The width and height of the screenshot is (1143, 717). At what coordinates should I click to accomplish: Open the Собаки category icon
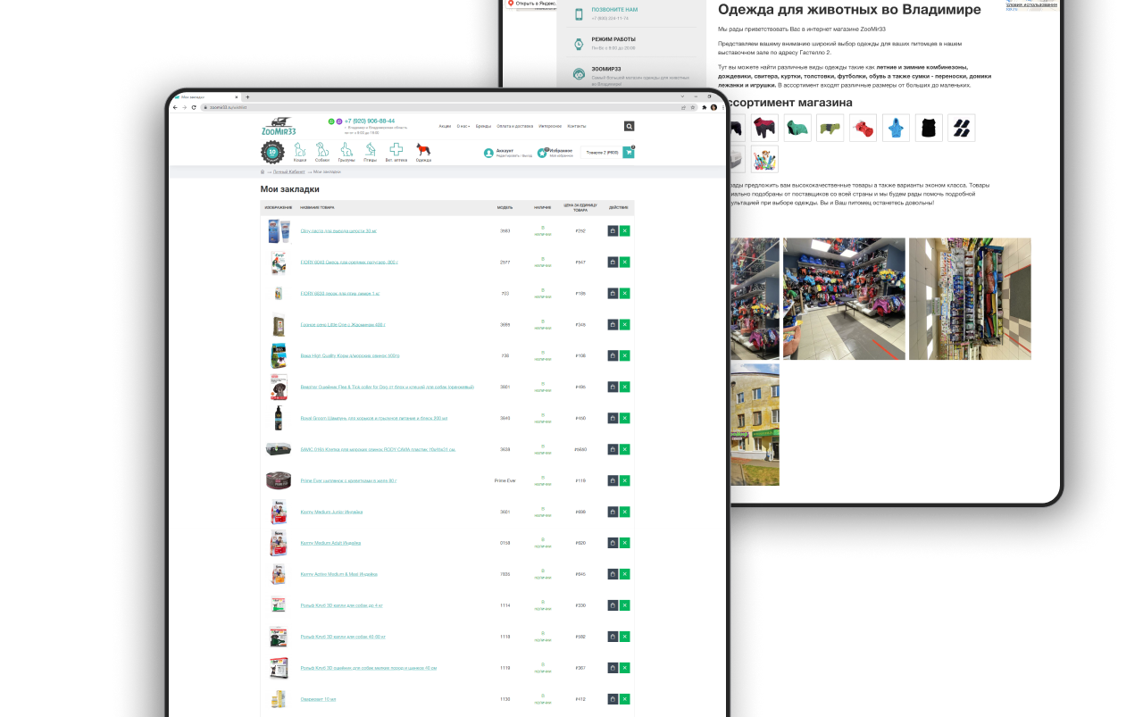tap(322, 149)
